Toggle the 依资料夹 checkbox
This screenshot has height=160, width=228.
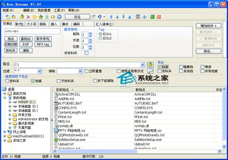[86, 53]
